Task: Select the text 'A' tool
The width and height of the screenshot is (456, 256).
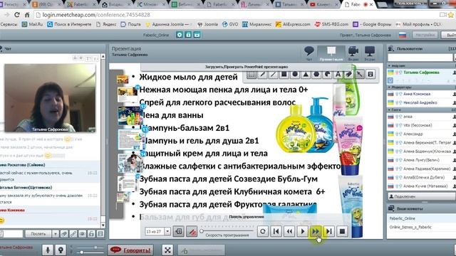Action: click(x=338, y=74)
